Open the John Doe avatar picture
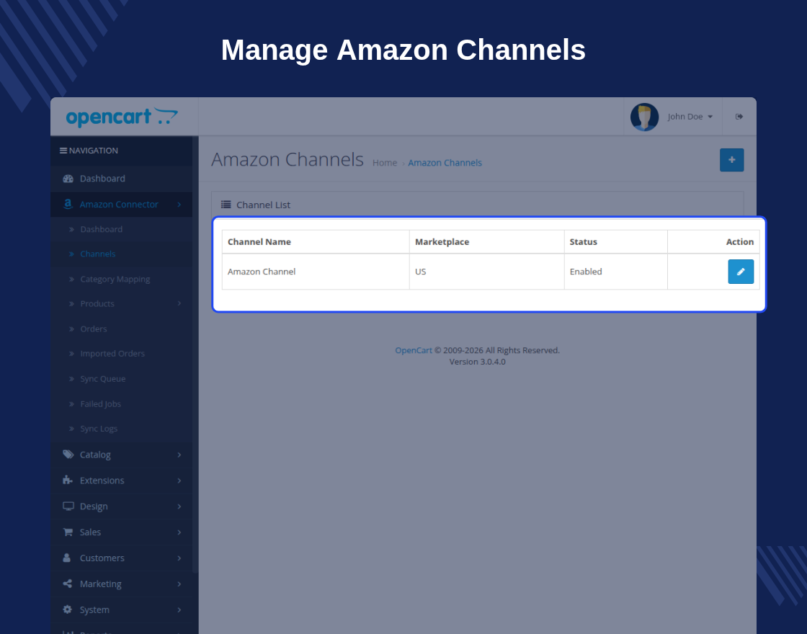Viewport: 807px width, 634px height. (644, 117)
